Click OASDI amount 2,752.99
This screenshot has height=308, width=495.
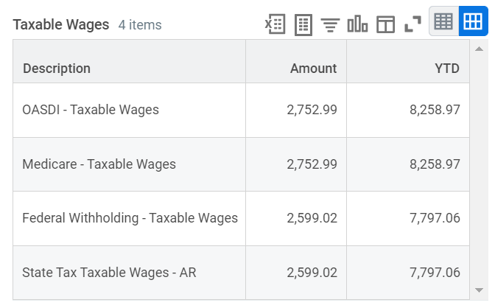(312, 110)
